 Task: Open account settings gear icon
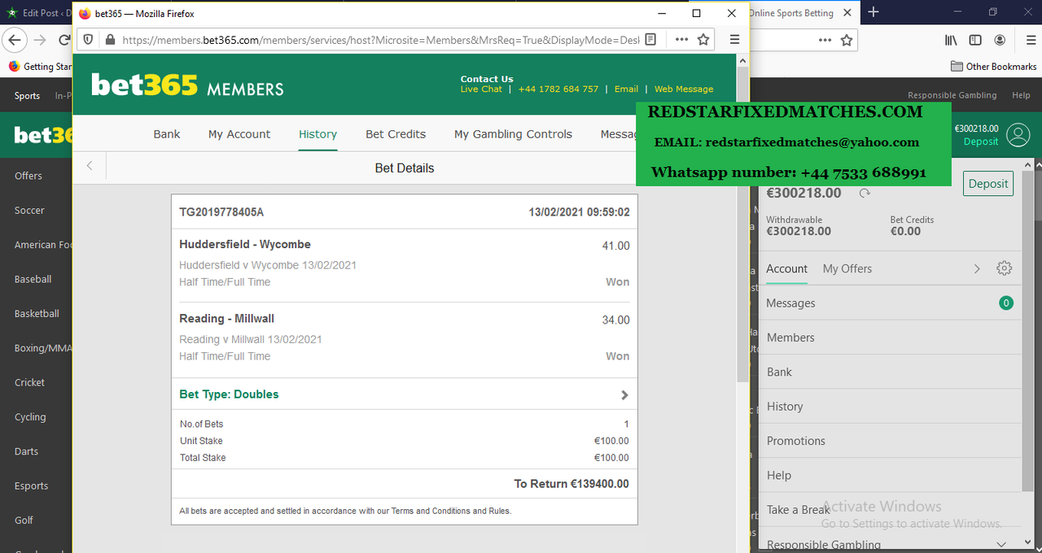1005,268
